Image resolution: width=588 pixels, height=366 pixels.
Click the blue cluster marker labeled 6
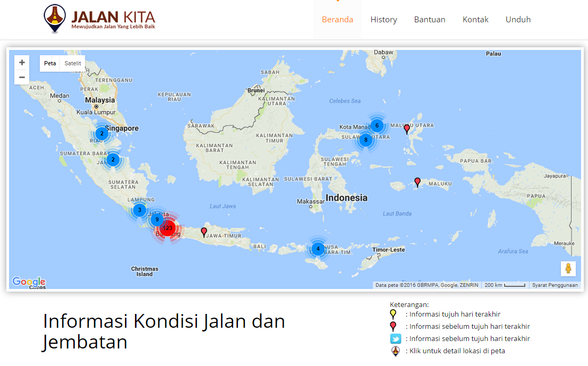377,125
